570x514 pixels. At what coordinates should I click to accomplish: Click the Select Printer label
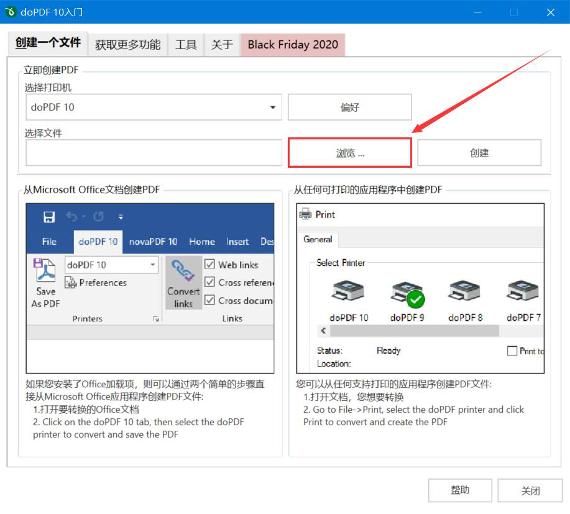pyautogui.click(x=341, y=263)
